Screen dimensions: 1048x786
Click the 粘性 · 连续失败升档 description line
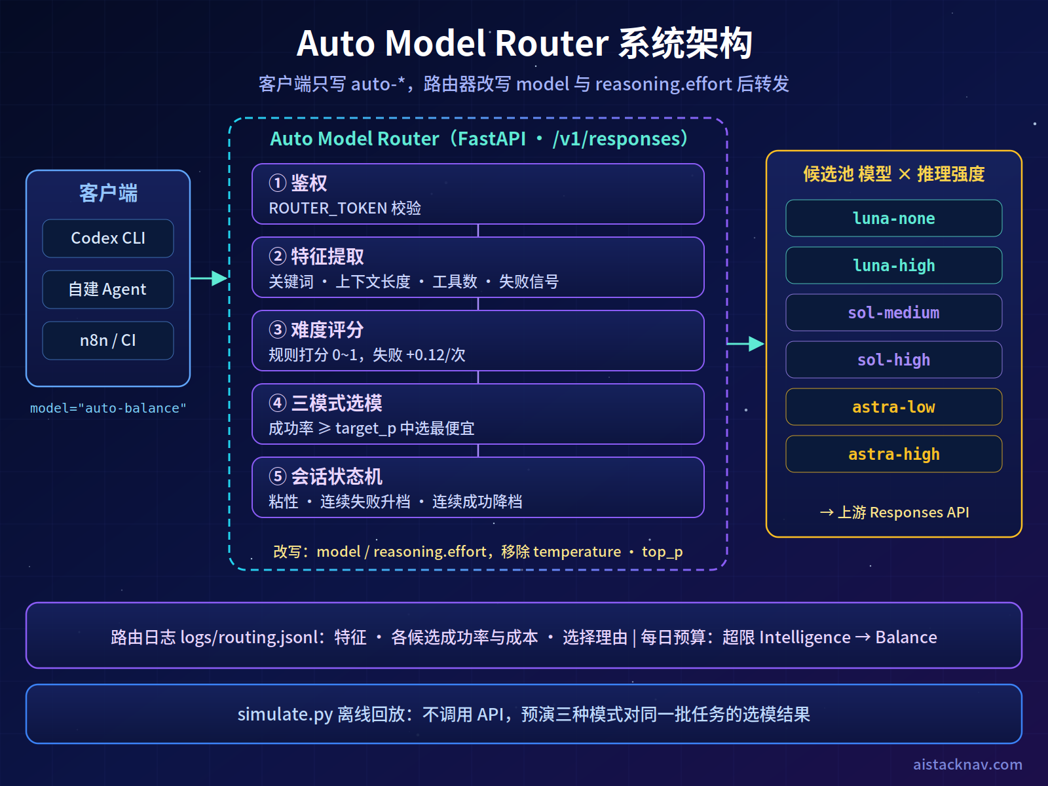pyautogui.click(x=396, y=502)
